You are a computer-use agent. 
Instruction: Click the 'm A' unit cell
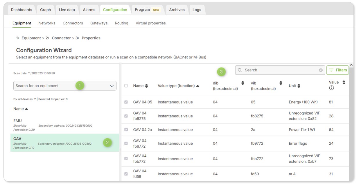[x=292, y=174]
